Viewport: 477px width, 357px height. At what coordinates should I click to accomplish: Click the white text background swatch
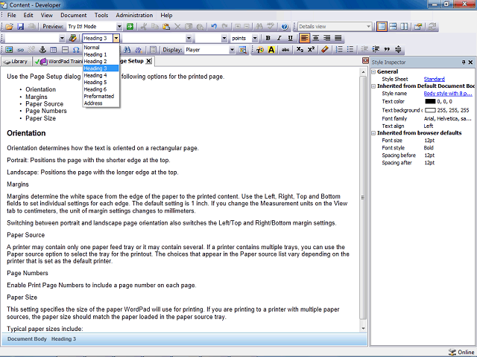[430, 110]
